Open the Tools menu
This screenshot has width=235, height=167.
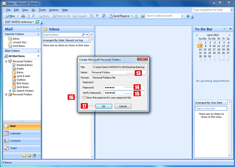[x=42, y=10]
